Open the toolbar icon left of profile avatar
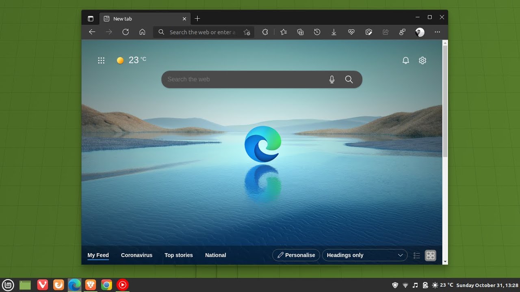The height and width of the screenshot is (292, 520). click(403, 32)
